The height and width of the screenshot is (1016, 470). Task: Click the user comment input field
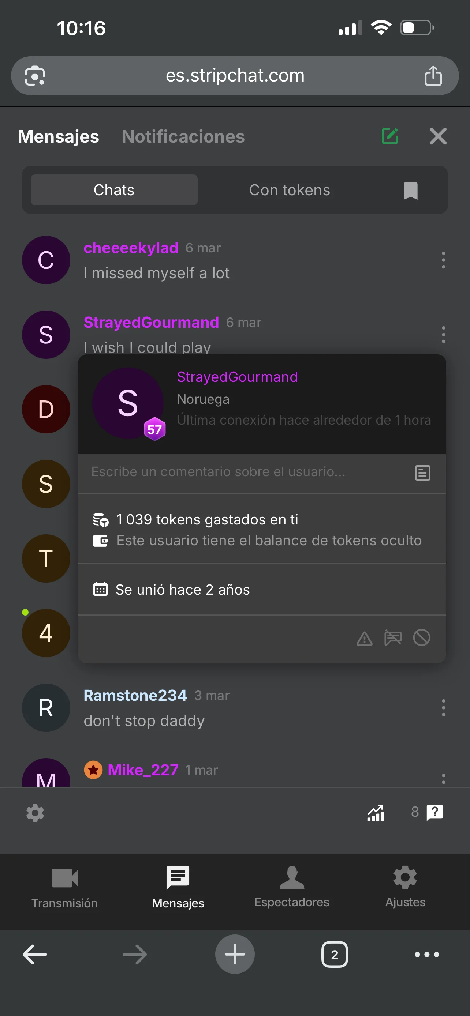pyautogui.click(x=245, y=472)
